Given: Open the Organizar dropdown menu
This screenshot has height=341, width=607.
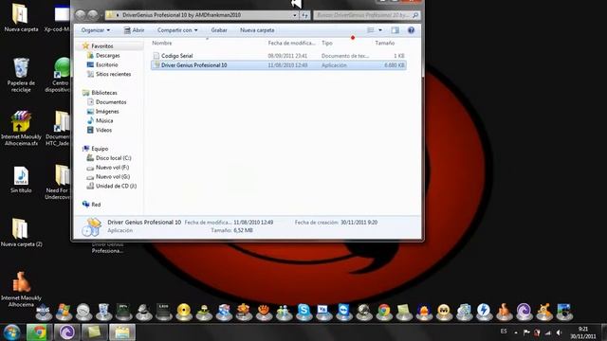Looking at the screenshot, I should (96, 30).
